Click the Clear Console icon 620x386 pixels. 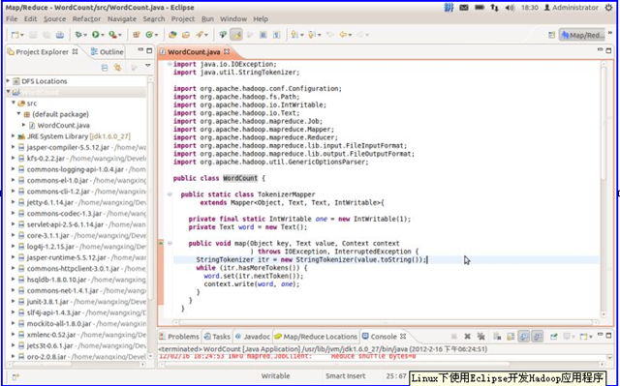tap(497, 337)
